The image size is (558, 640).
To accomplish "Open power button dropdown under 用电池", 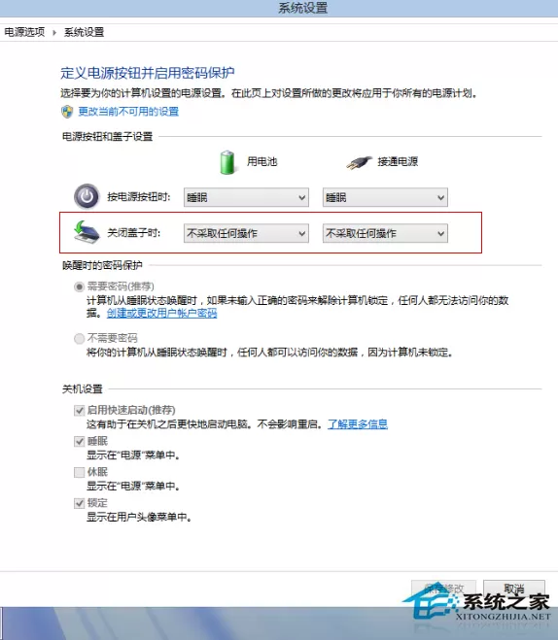I will pos(246,197).
